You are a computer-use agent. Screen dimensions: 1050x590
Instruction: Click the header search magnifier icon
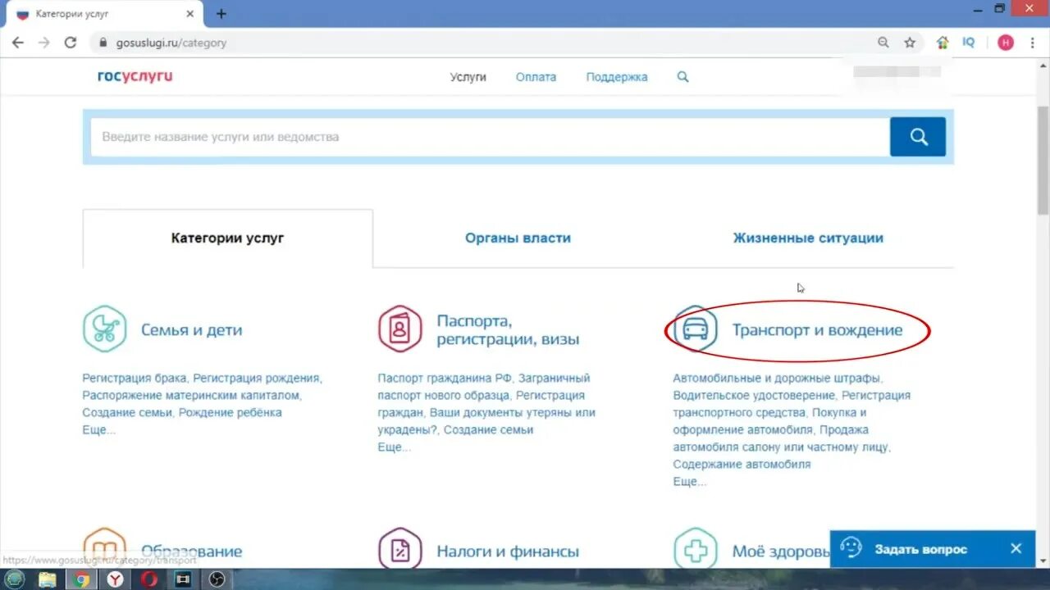click(x=682, y=77)
